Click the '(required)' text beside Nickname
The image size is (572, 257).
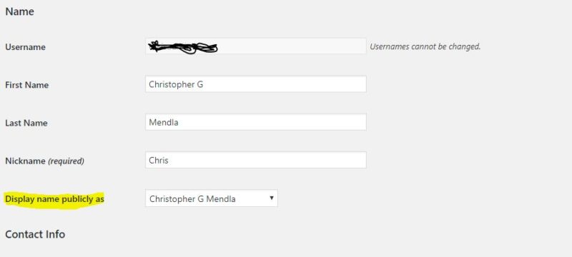(x=66, y=161)
